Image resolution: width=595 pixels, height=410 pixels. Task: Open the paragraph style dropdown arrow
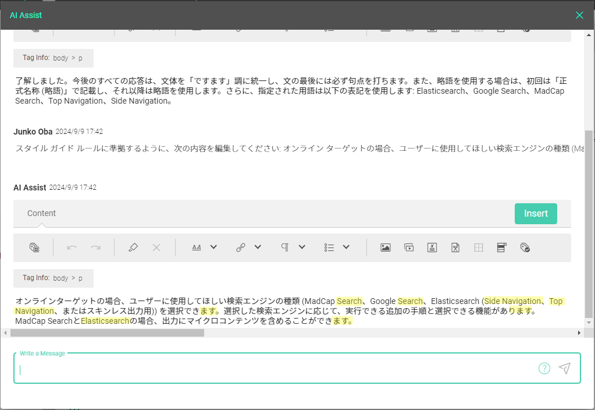[x=302, y=248]
